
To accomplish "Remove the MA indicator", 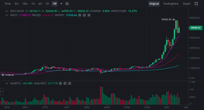I will coord(89,15).
